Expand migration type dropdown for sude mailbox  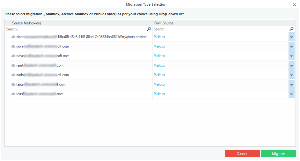291,75
